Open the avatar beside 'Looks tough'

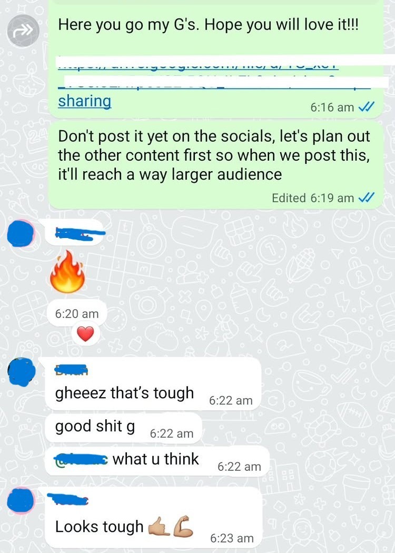21,501
